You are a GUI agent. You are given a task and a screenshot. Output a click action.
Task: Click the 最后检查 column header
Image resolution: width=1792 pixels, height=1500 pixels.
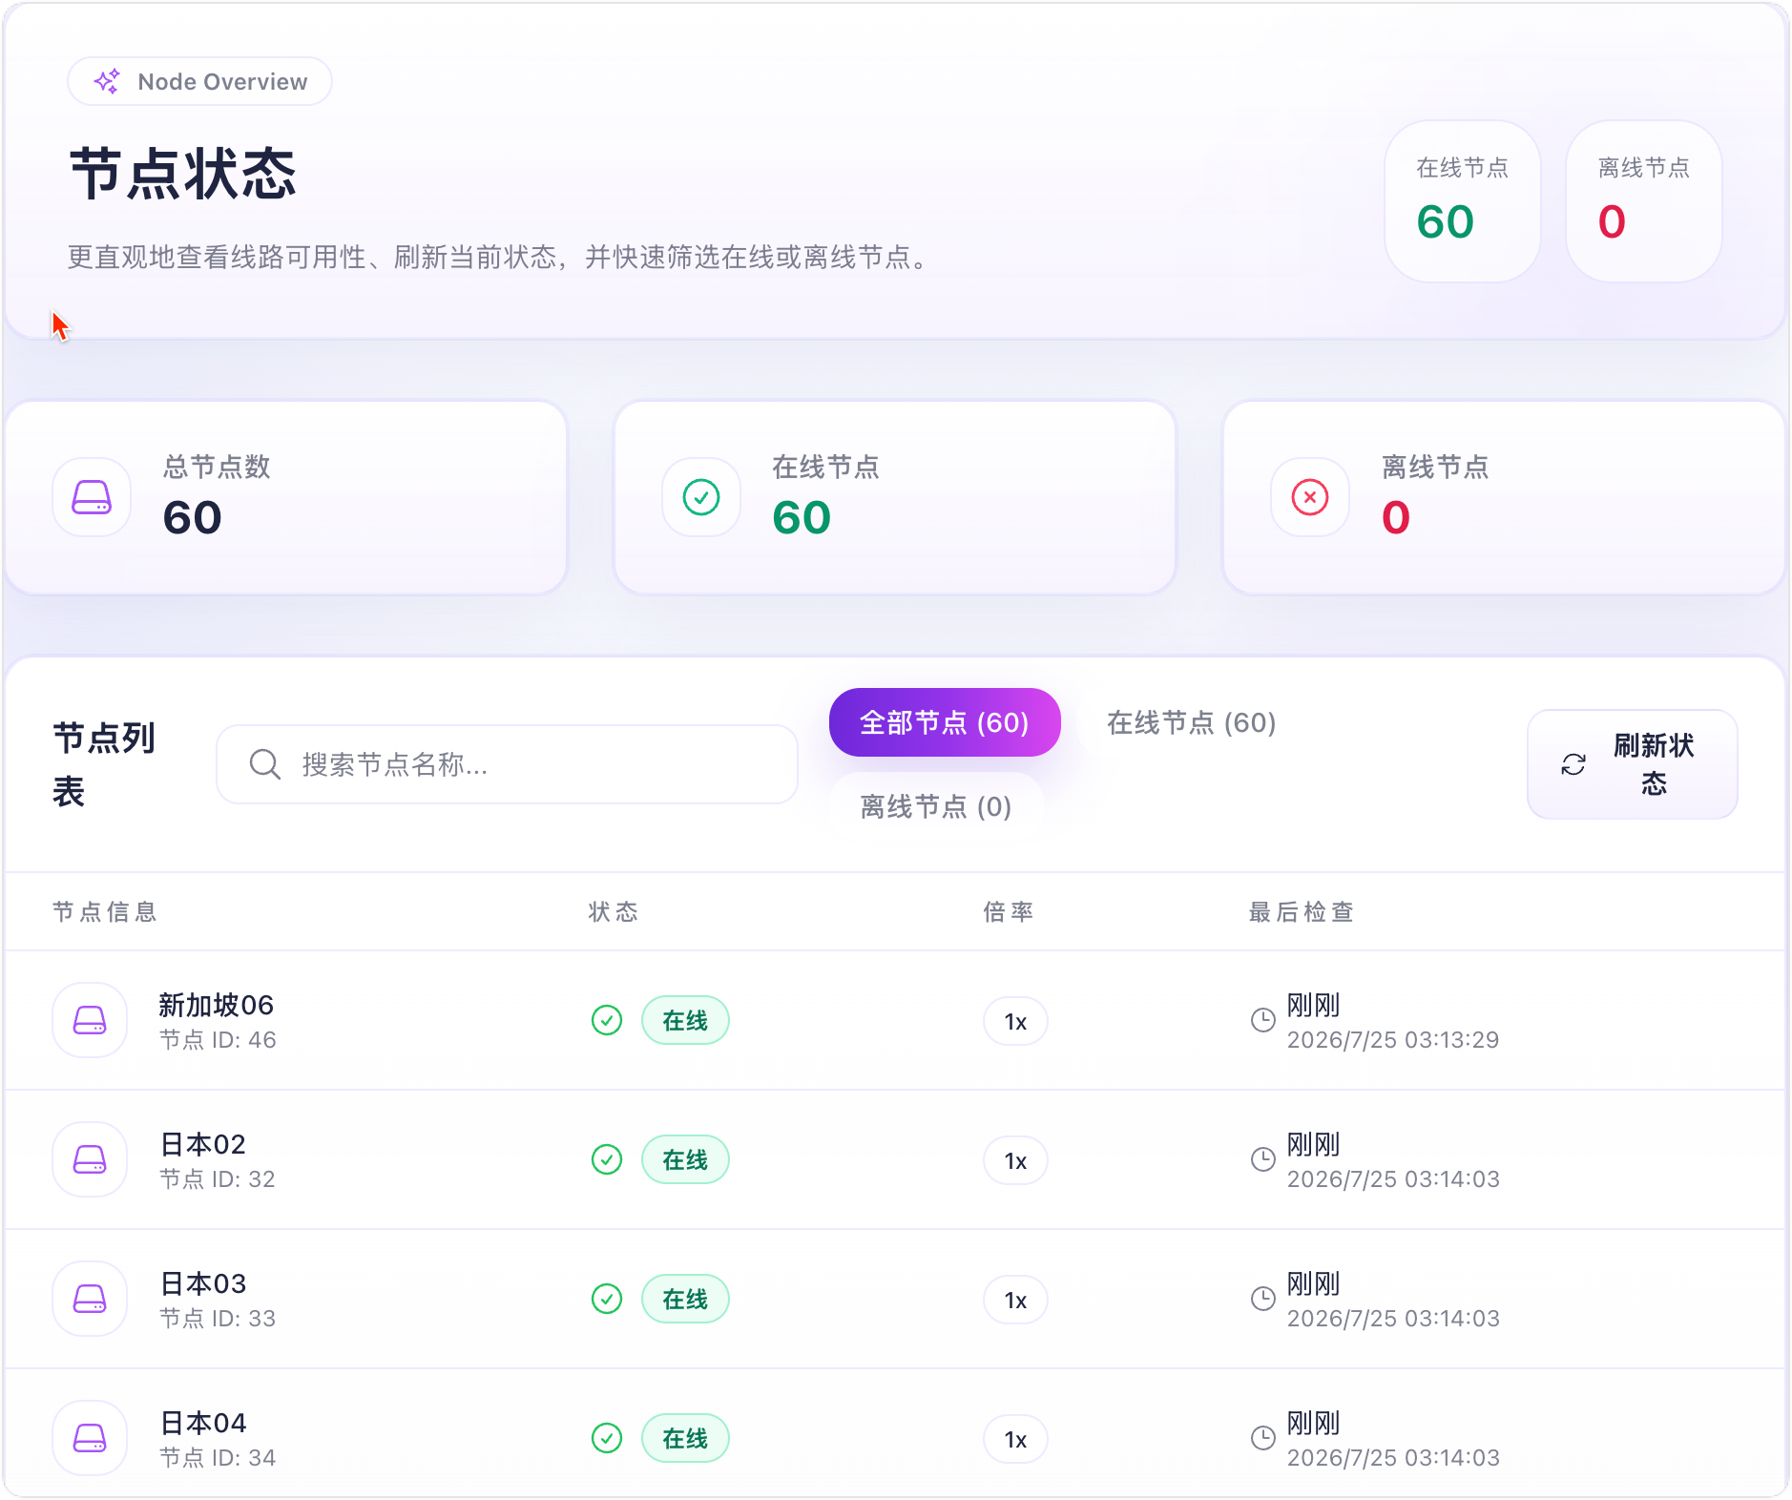(1302, 912)
